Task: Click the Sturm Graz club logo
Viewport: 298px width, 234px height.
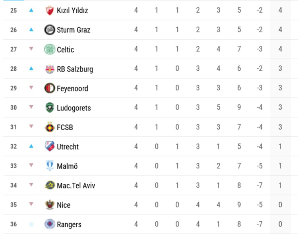Action: click(x=50, y=30)
